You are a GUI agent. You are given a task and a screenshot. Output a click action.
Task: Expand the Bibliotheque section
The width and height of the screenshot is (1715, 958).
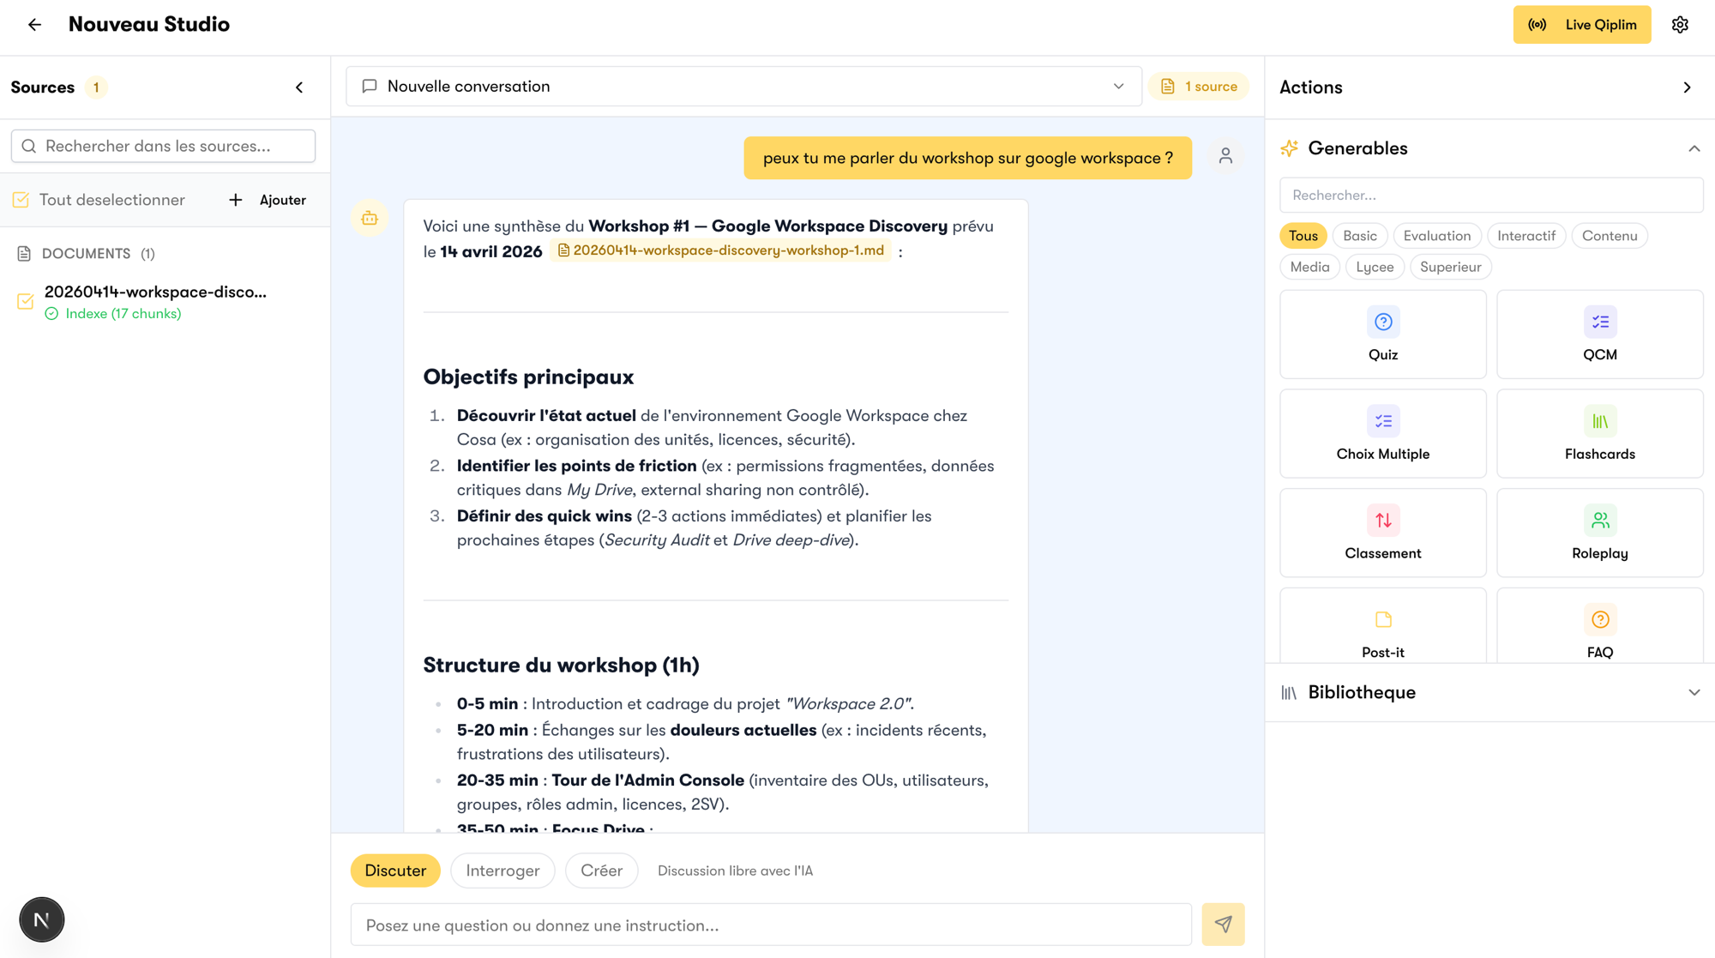point(1694,692)
